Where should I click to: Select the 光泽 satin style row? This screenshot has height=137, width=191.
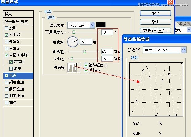(18, 76)
